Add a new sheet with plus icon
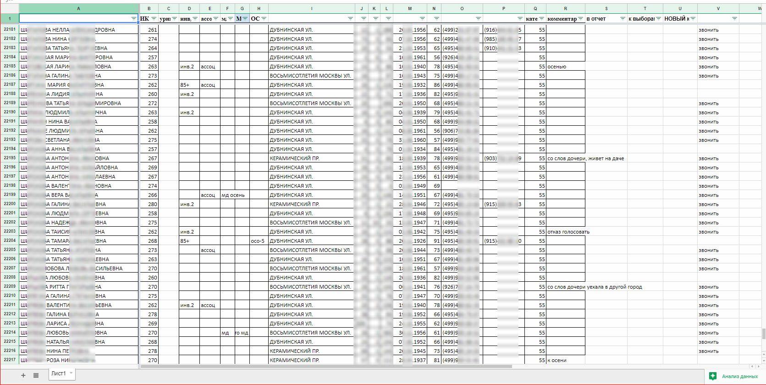The width and height of the screenshot is (766, 385). click(23, 375)
